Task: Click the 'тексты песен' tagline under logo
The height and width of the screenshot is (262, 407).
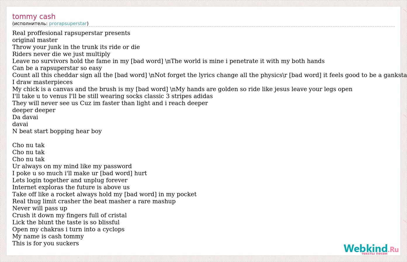Action: (x=374, y=254)
